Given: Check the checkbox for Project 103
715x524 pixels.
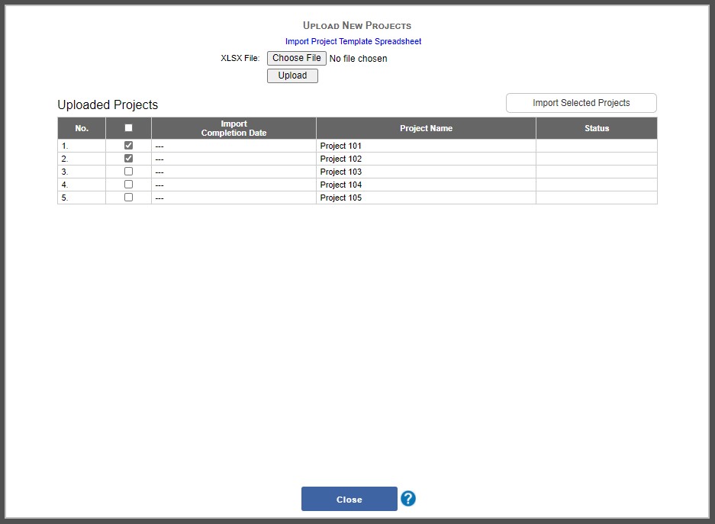Looking at the screenshot, I should point(127,171).
